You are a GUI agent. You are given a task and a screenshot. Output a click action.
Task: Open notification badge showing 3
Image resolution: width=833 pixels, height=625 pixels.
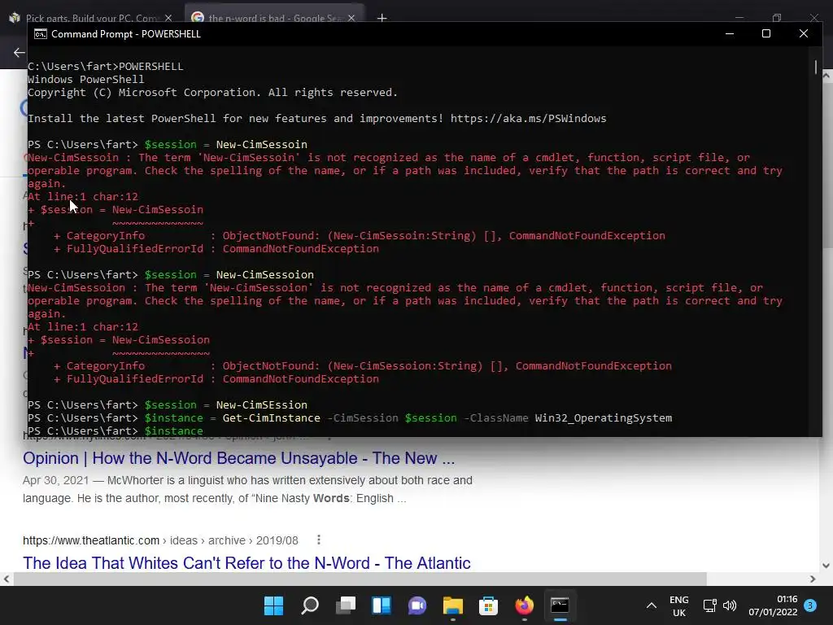tap(810, 605)
